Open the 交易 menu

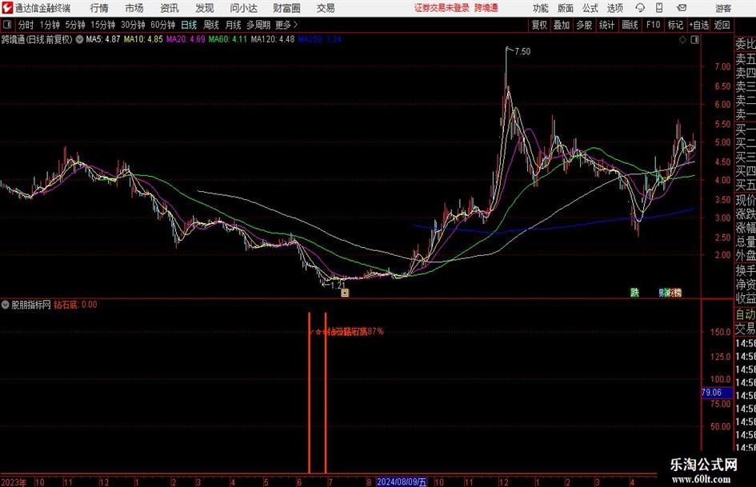tap(326, 8)
